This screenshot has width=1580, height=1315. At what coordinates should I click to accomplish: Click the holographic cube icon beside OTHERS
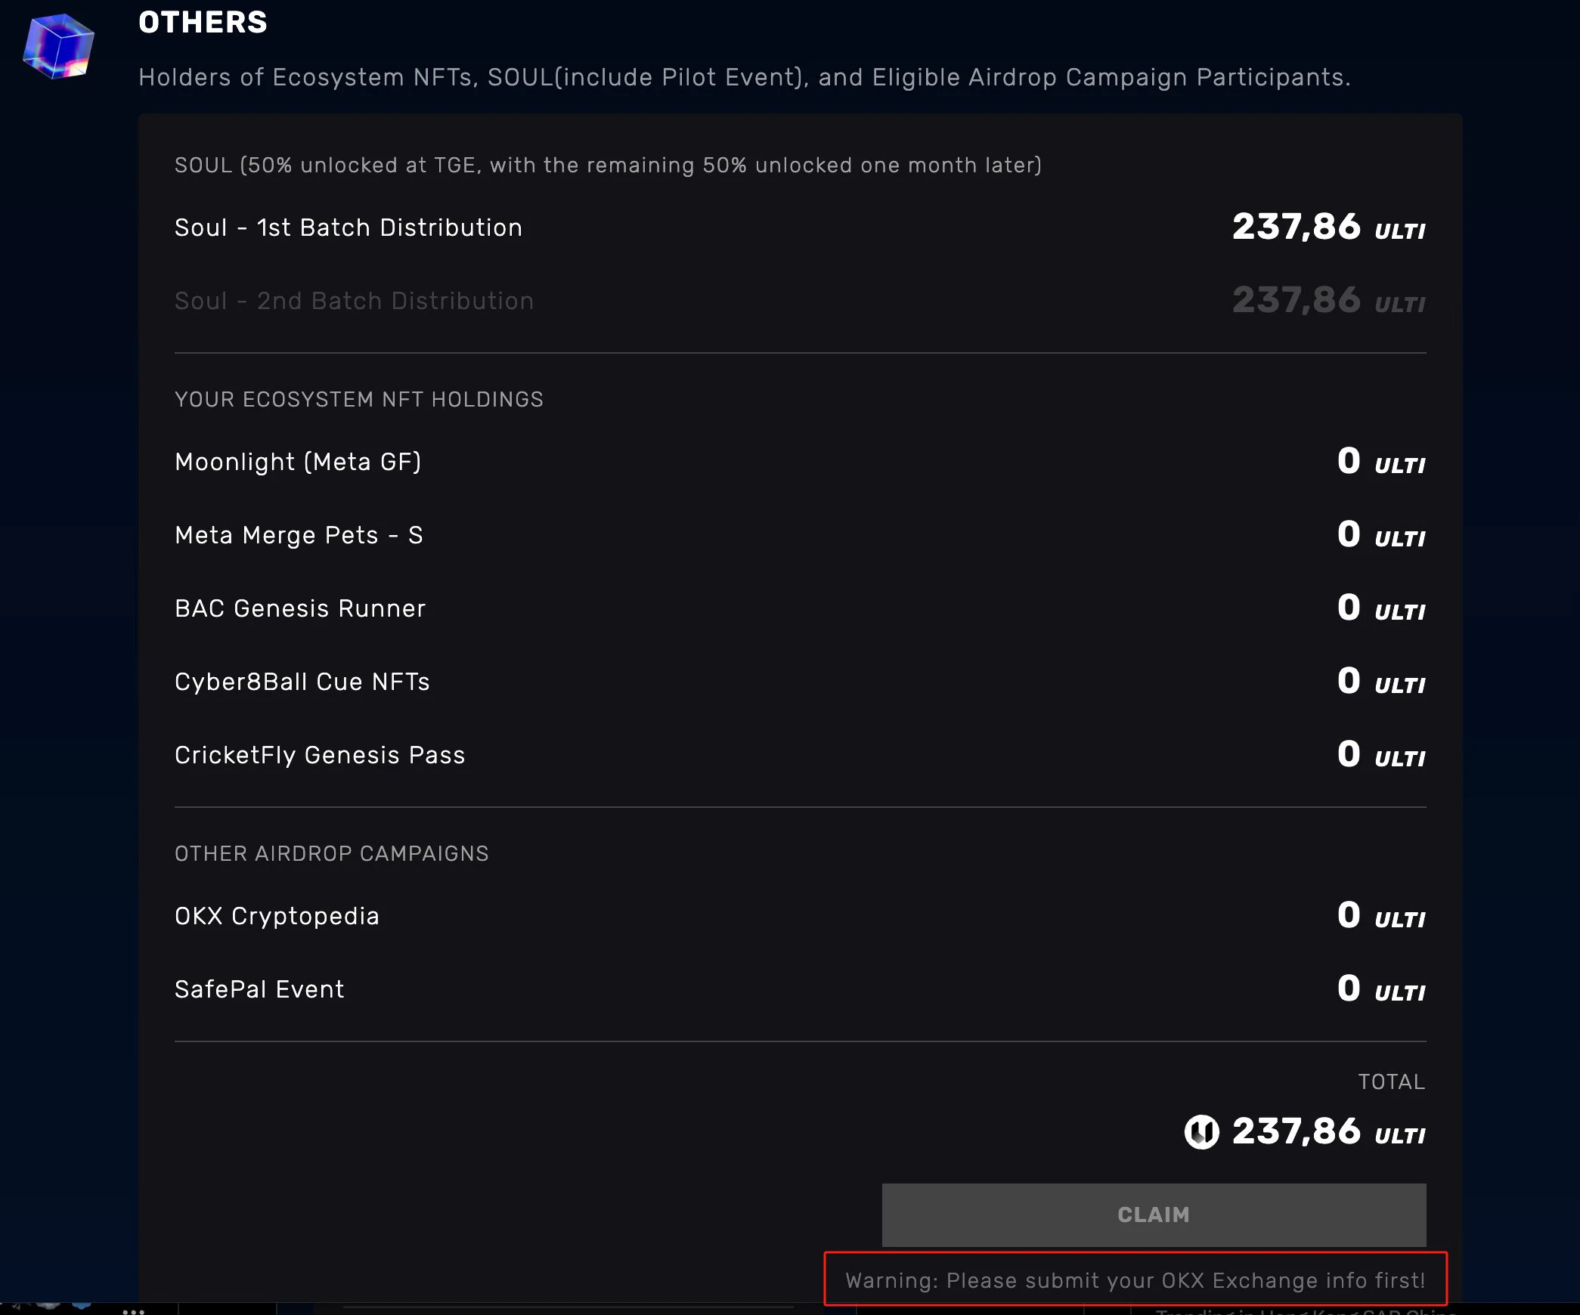point(59,45)
